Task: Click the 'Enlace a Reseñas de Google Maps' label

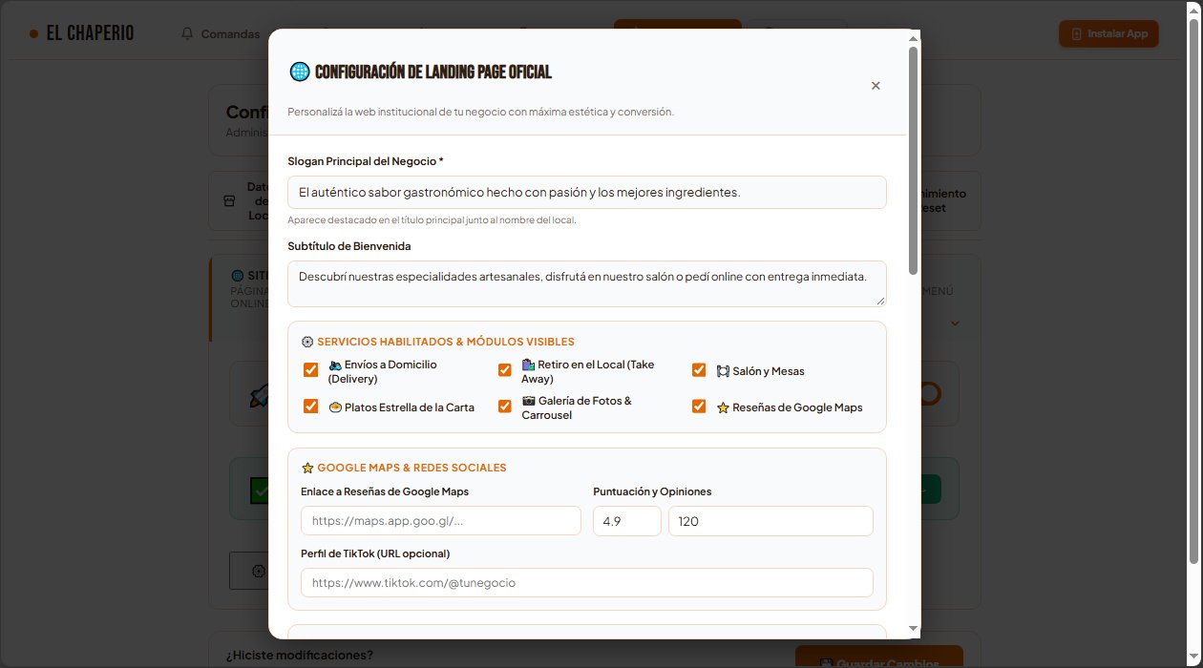Action: 385,491
